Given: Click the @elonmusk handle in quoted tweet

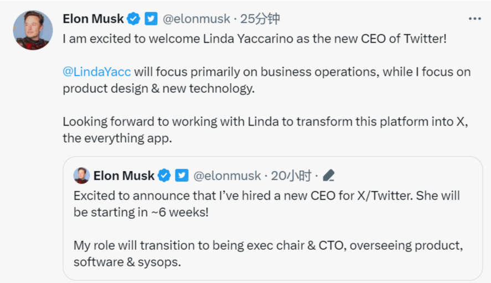Looking at the screenshot, I should point(226,176).
